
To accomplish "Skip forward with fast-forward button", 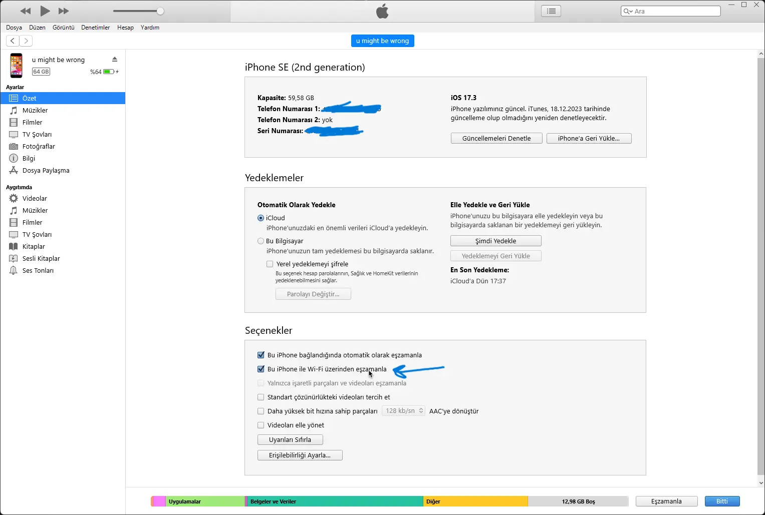I will tap(64, 11).
